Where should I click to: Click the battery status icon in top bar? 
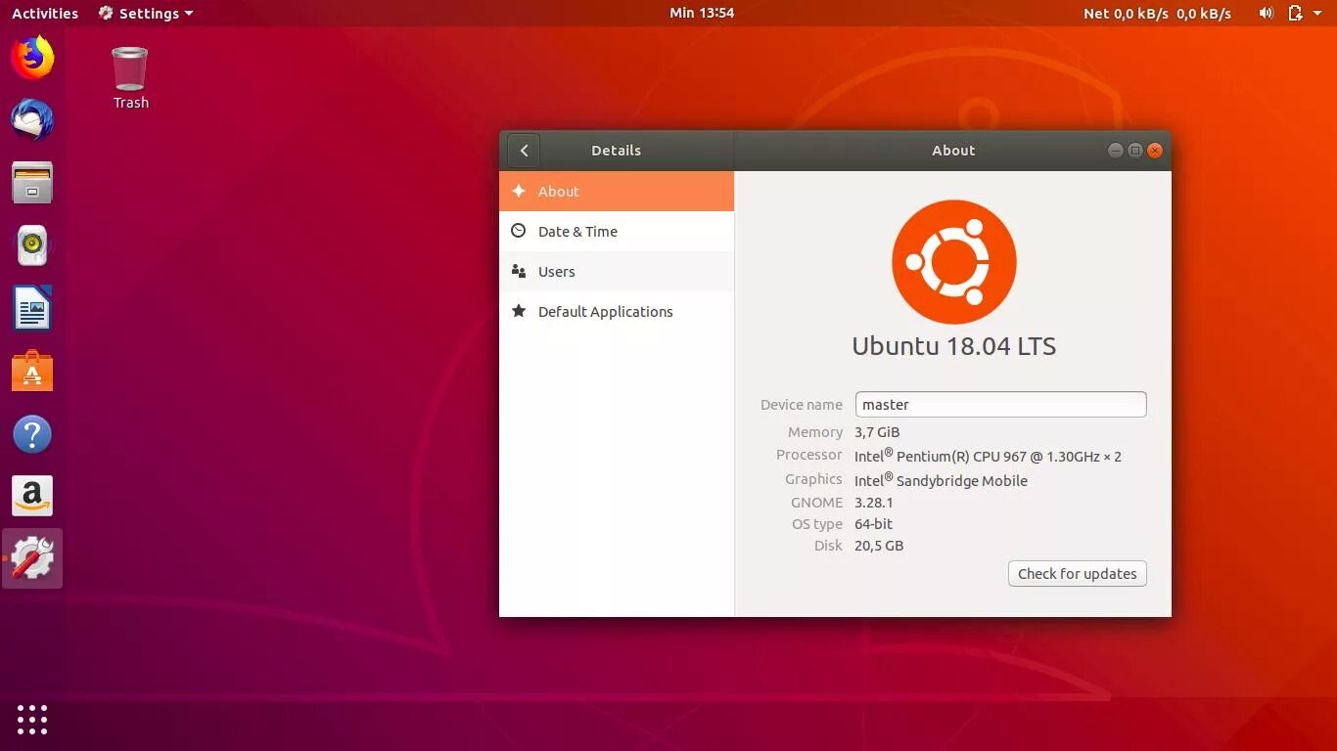pos(1295,13)
